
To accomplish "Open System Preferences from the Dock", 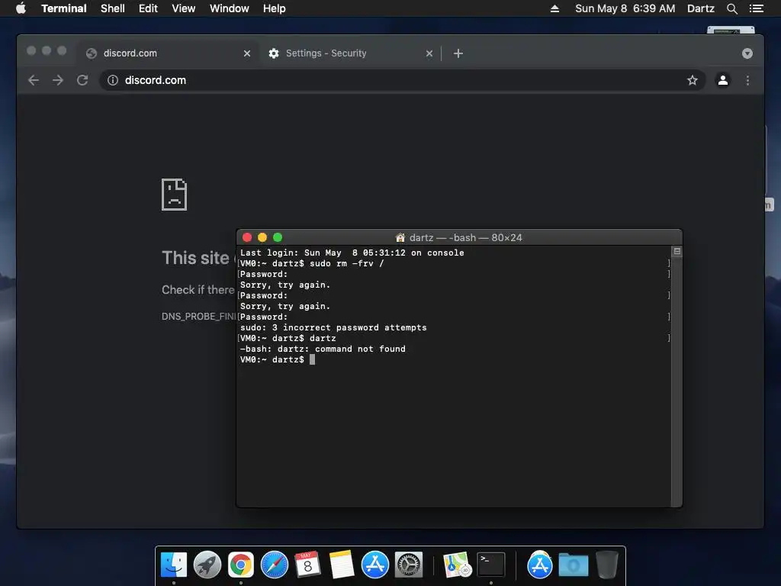I will coord(409,565).
